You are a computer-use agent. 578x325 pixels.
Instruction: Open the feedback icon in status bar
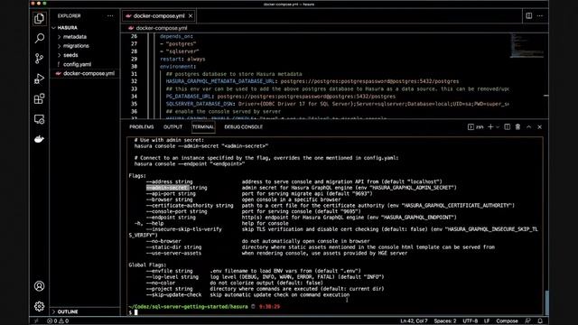coord(527,321)
